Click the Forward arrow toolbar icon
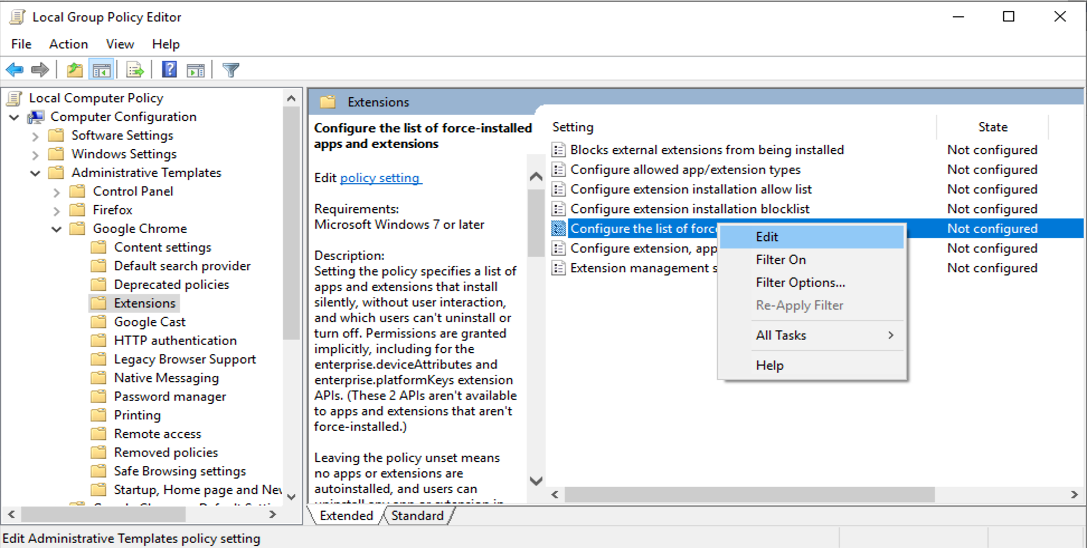Screen dimensions: 1087x548 (40, 70)
